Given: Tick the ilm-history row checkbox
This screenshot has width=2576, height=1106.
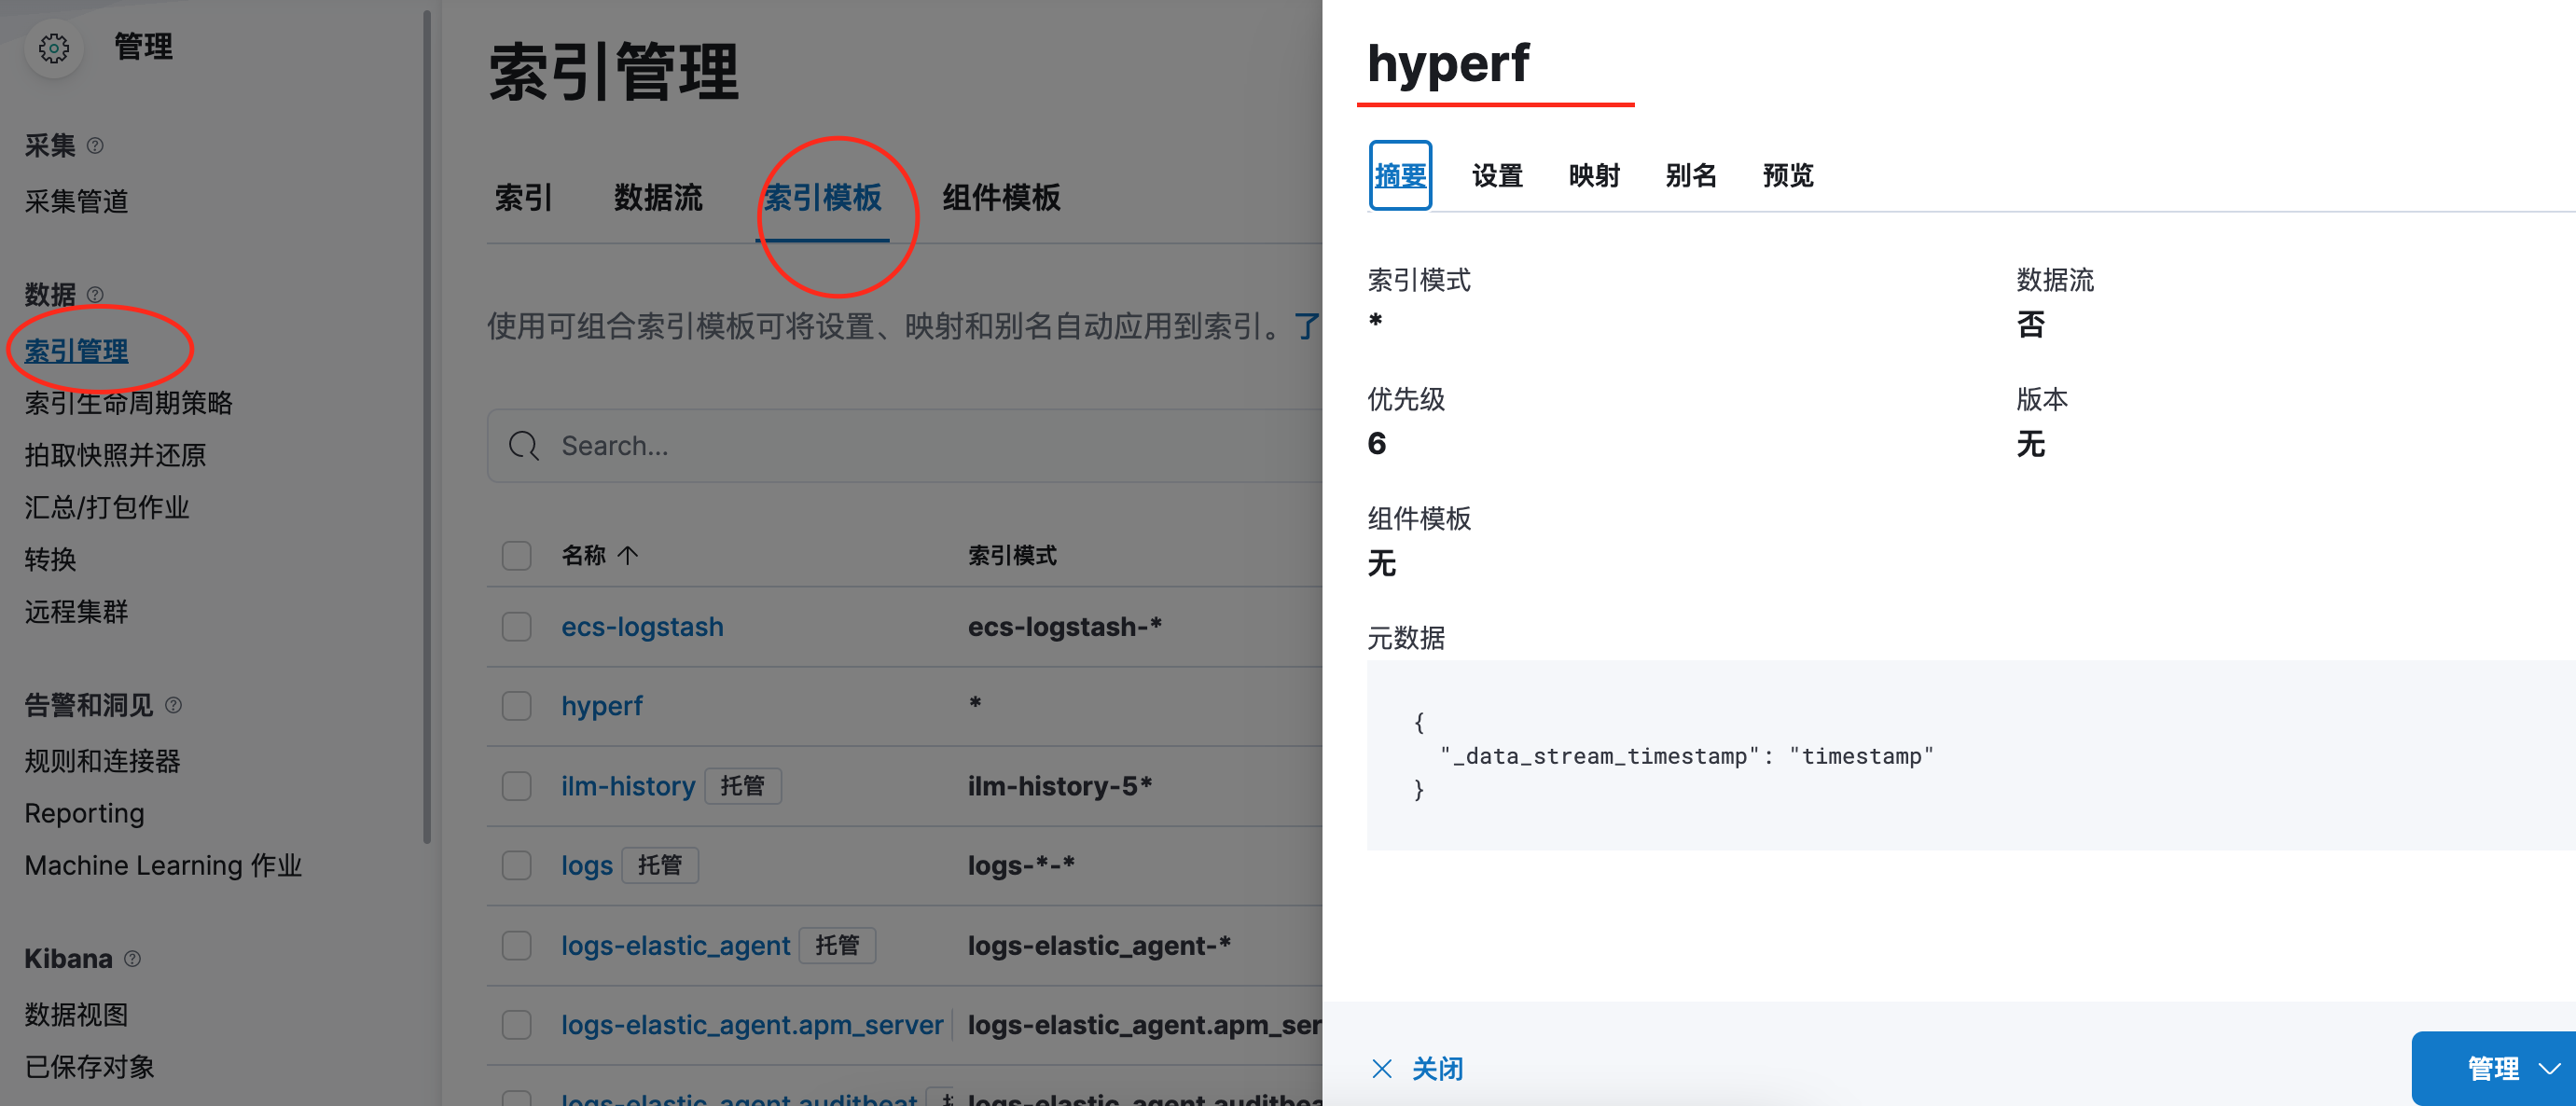Looking at the screenshot, I should (516, 786).
